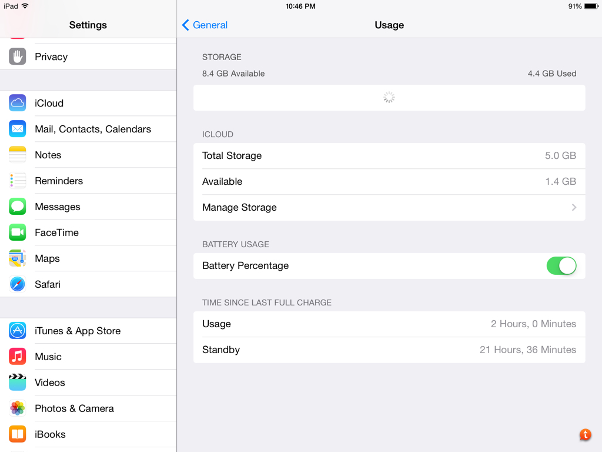Select iTunes & App Store
Viewport: 602px width, 452px height.
coord(88,331)
